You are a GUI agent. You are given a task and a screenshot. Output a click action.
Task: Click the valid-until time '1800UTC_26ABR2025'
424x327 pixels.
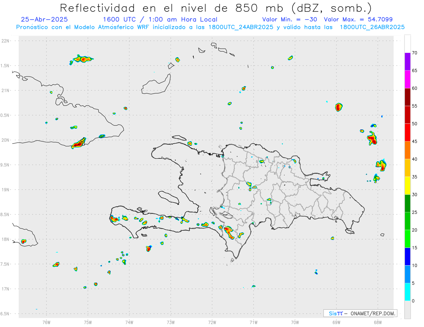pos(372,27)
